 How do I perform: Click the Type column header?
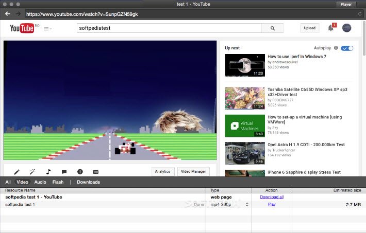(x=228, y=190)
